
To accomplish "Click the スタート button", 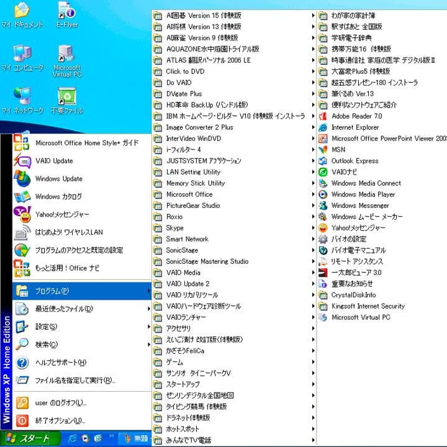I will [x=30, y=438].
